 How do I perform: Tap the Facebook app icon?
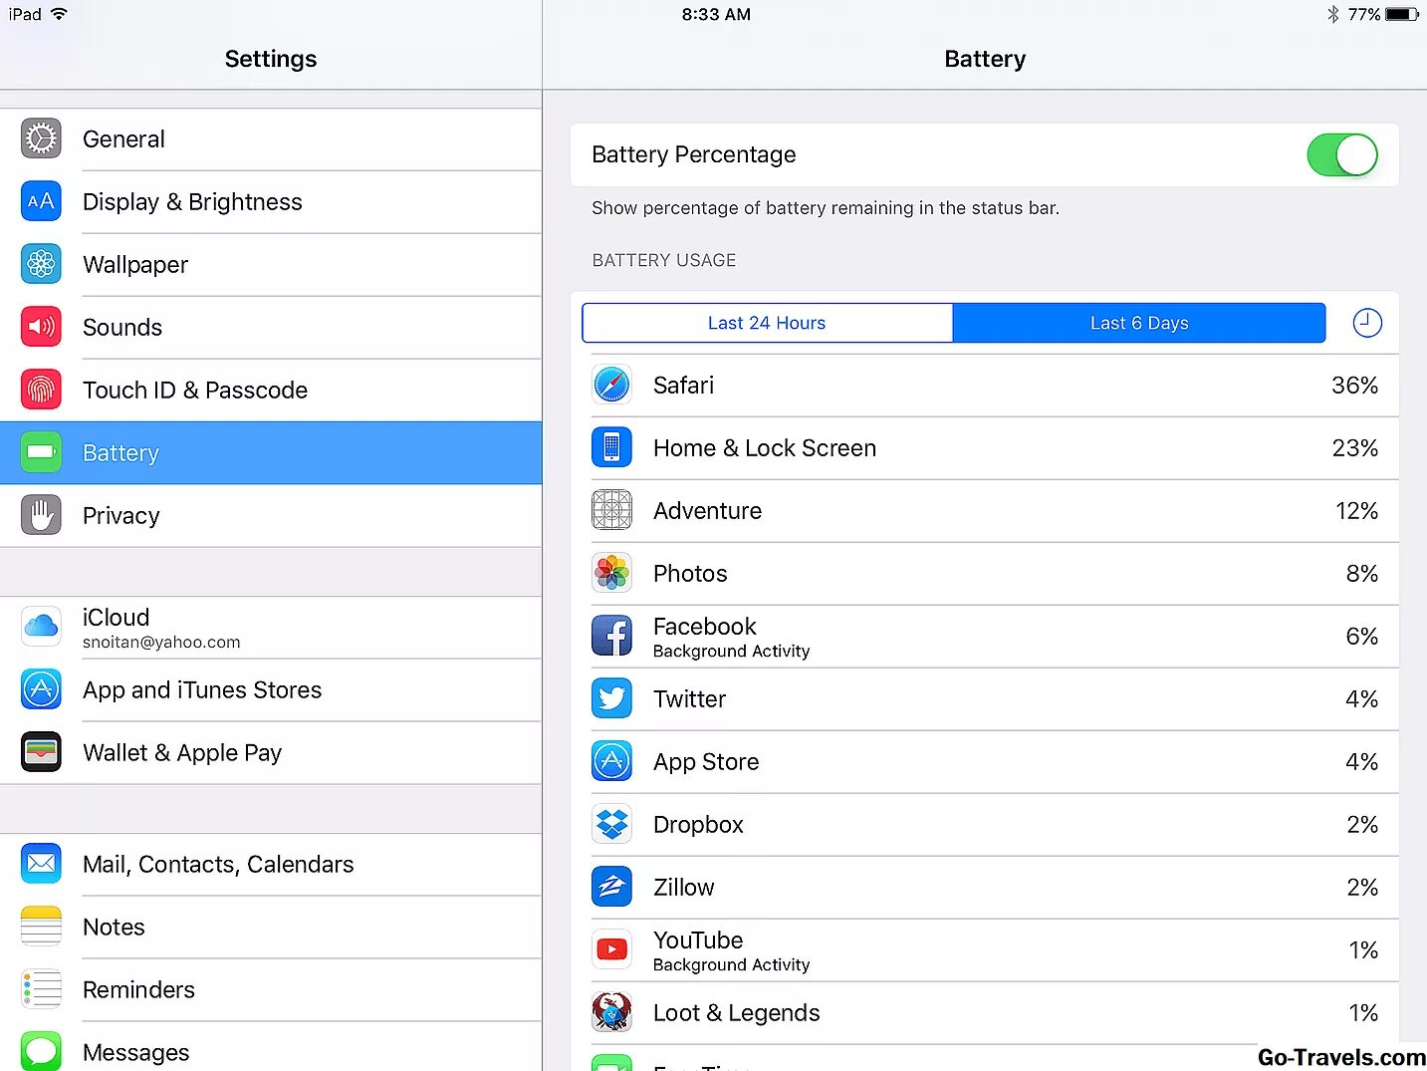[611, 636]
